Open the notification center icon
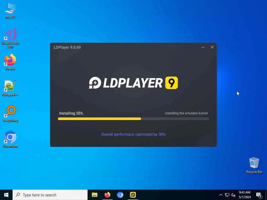This screenshot has height=200, width=267. click(x=258, y=195)
